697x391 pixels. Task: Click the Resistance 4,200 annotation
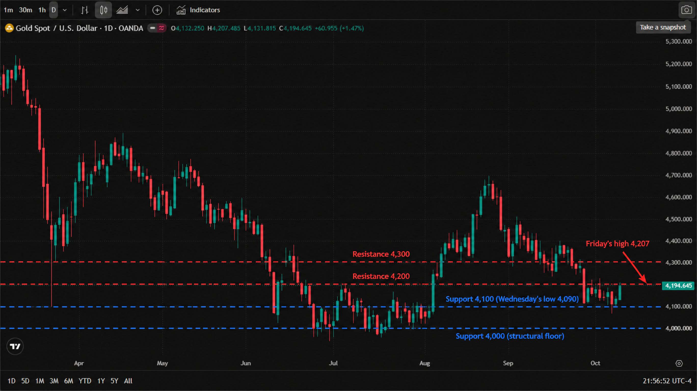coord(381,276)
